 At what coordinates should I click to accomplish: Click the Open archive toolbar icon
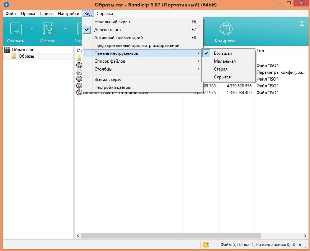(16, 29)
